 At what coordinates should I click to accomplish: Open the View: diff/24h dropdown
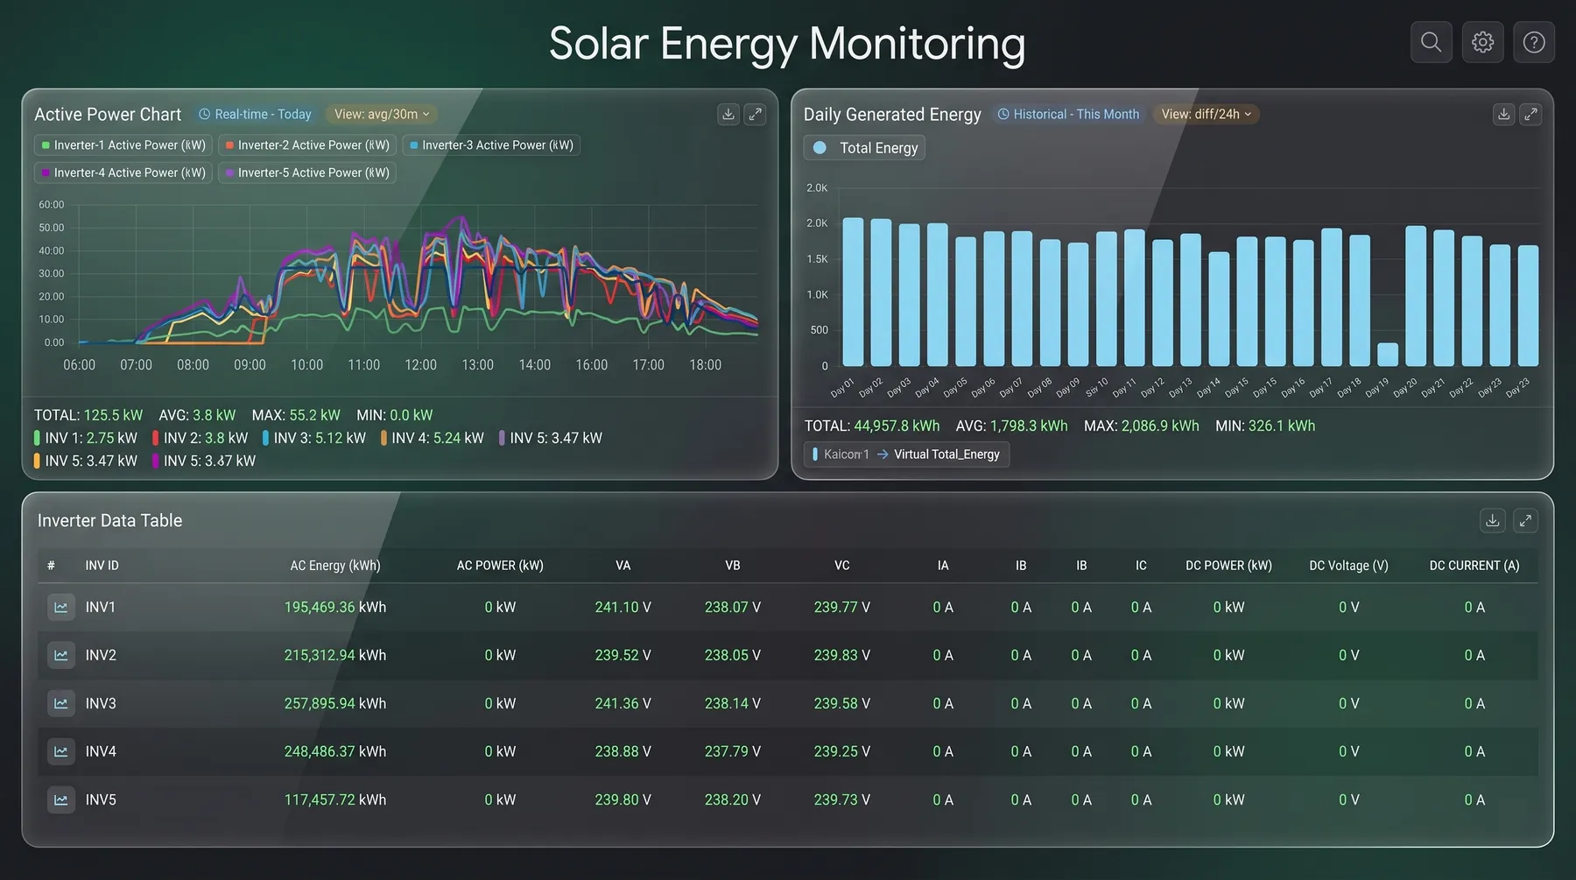(1206, 115)
